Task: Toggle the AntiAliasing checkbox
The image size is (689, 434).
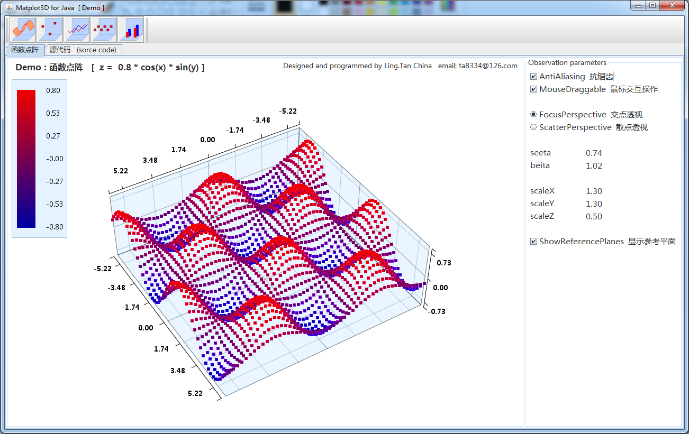Action: pyautogui.click(x=533, y=77)
